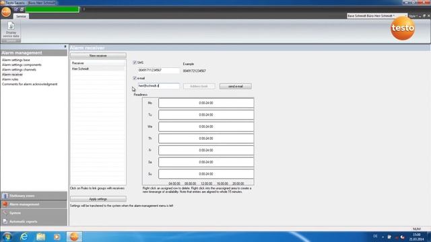Select Tuesday readiness bar 0:00-24:00
431x242 pixels.
point(206,115)
